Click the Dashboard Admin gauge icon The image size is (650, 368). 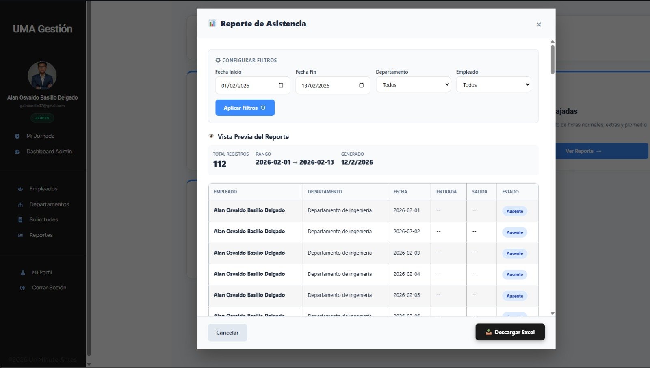coord(17,152)
